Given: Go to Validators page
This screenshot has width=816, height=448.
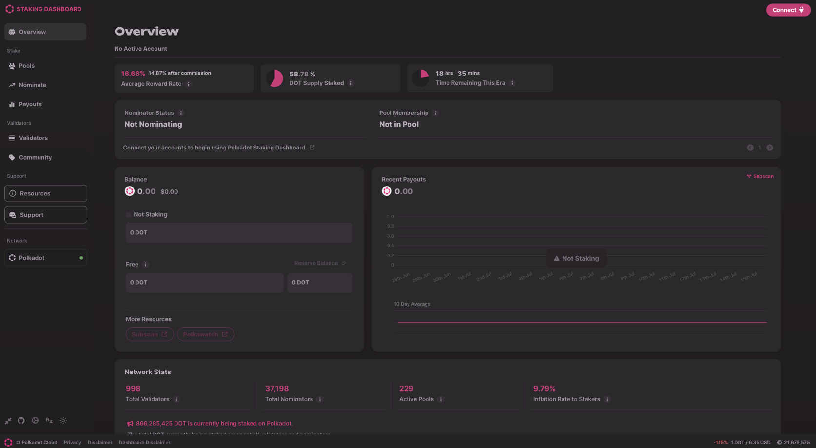Looking at the screenshot, I should click(45, 138).
